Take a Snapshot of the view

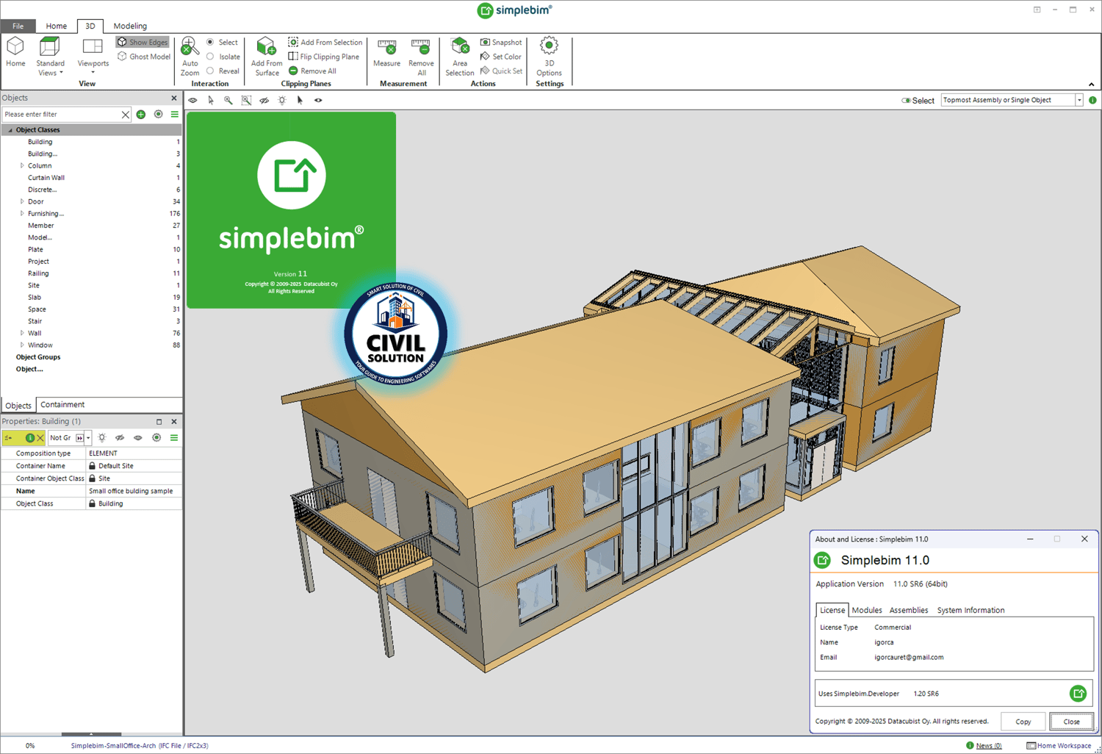pos(501,43)
